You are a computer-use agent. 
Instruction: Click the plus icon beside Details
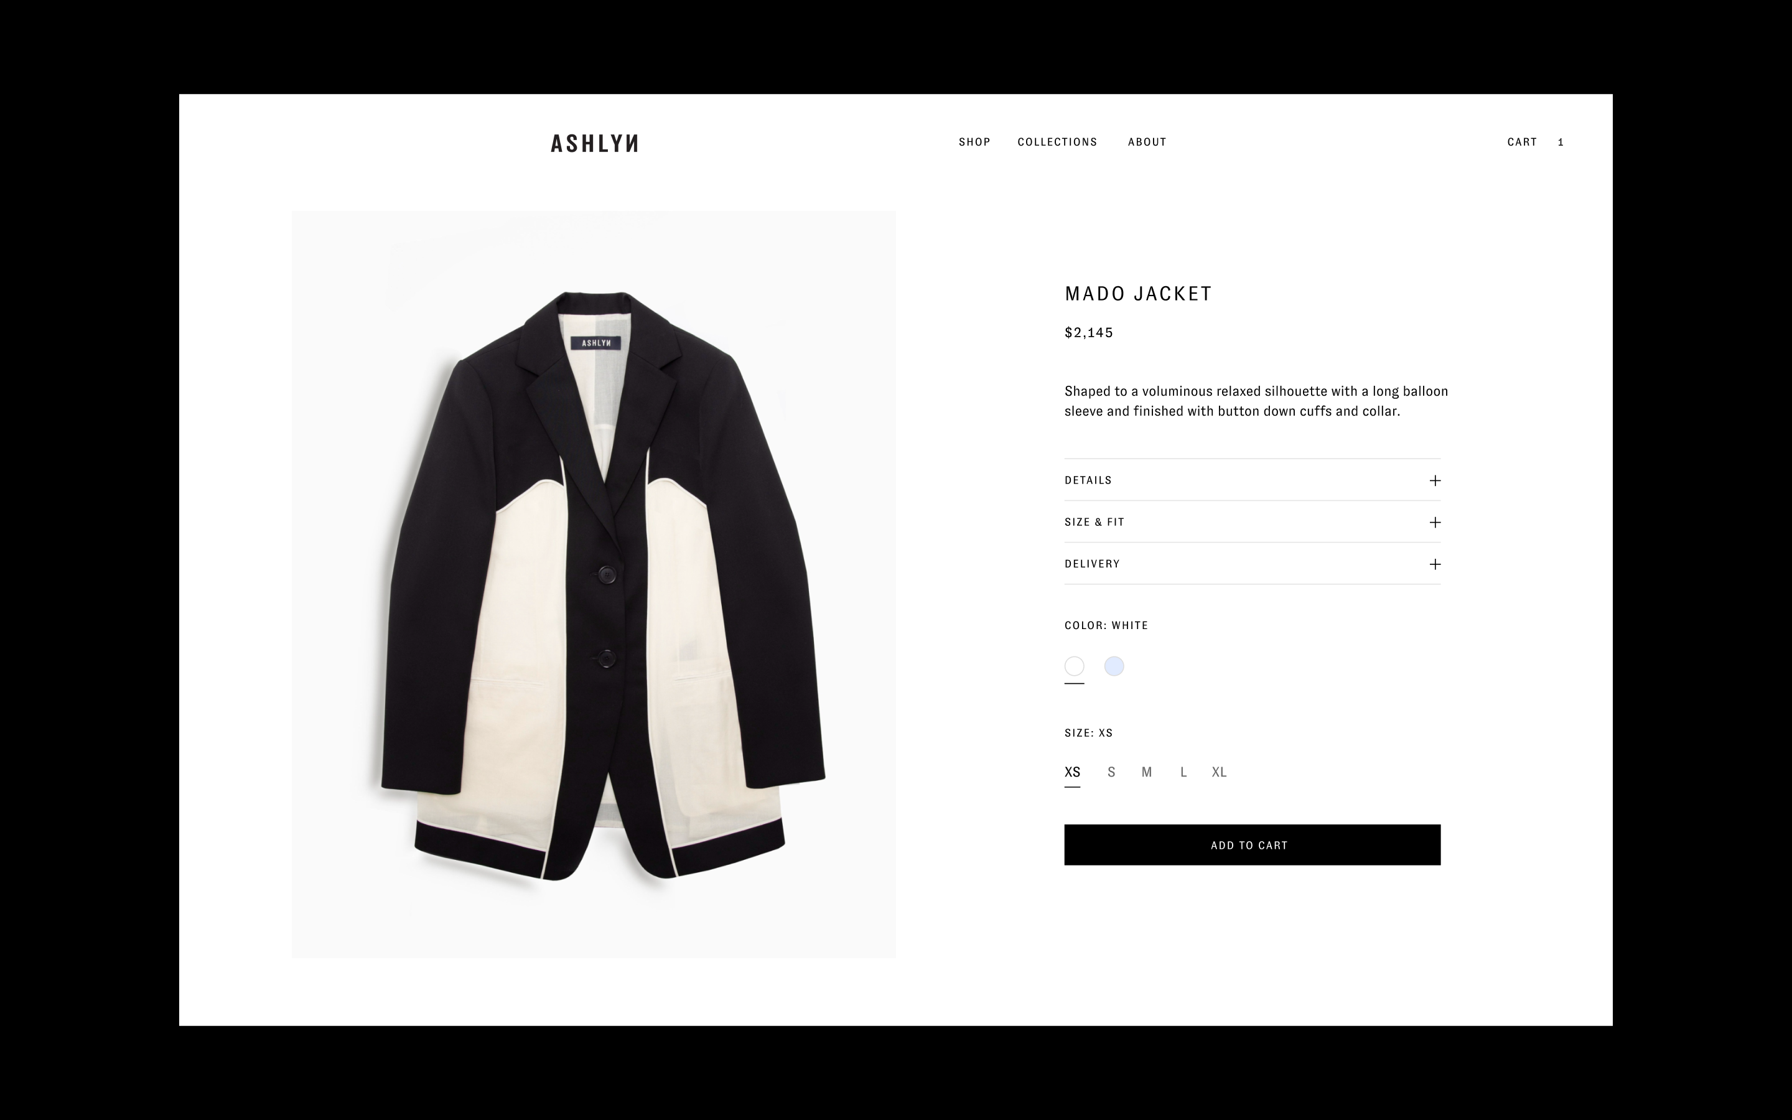click(x=1434, y=481)
